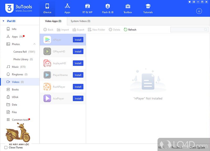Screen dimensions: 210x151
Task: Click the Feedback link
Action: click(177, 147)
